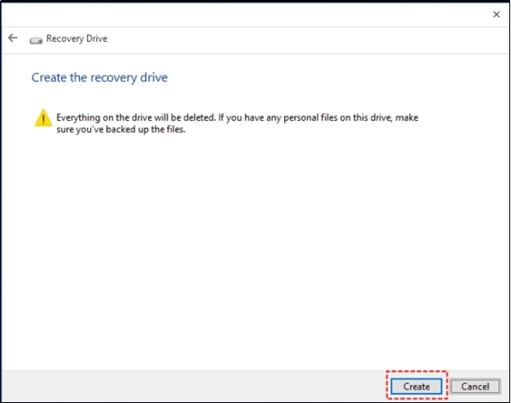The width and height of the screenshot is (511, 403).
Task: Click the back arrow in the wizard header
Action: (13, 38)
